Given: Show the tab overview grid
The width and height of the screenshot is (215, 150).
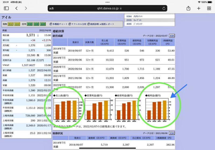Looking at the screenshot, I should [x=209, y=8].
